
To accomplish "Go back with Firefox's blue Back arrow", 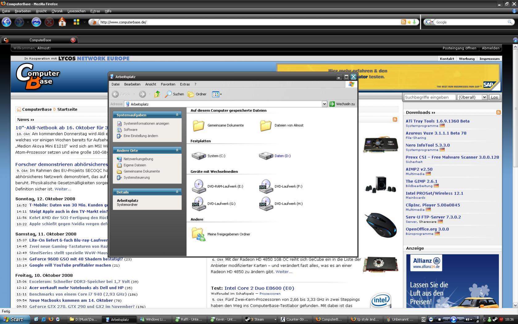I will pos(6,22).
